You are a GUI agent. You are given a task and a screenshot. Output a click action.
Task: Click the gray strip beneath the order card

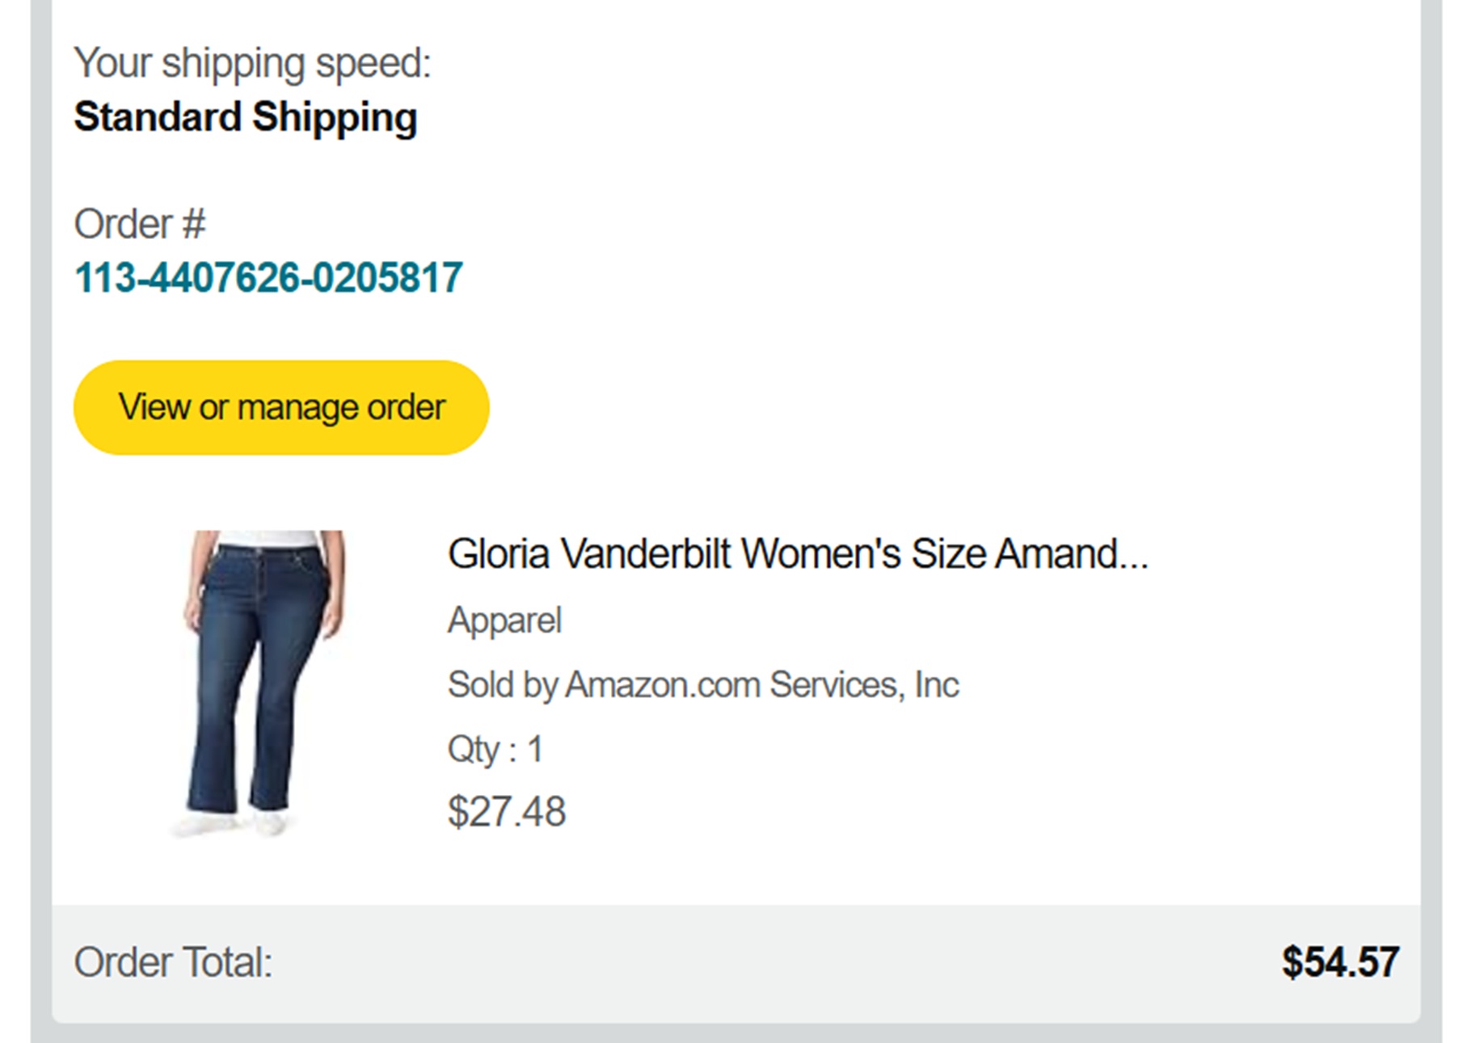(735, 1033)
